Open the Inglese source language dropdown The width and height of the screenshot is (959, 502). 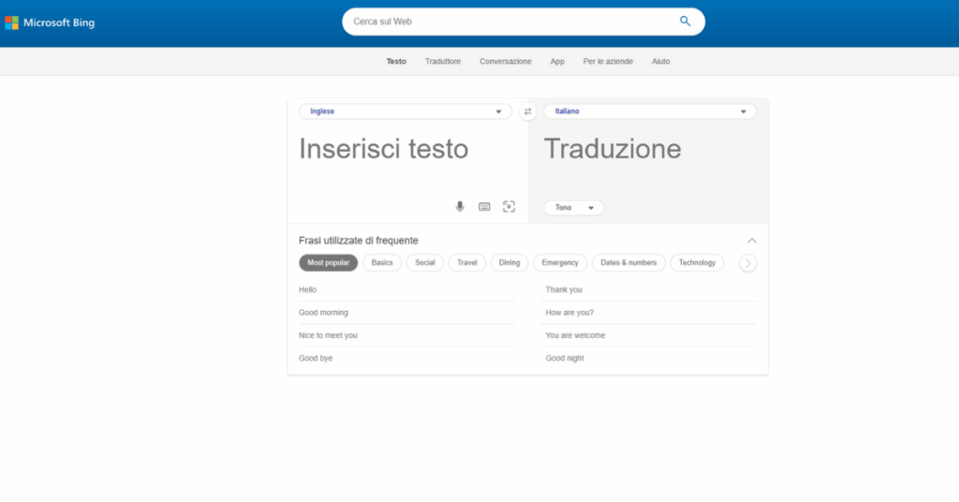405,111
